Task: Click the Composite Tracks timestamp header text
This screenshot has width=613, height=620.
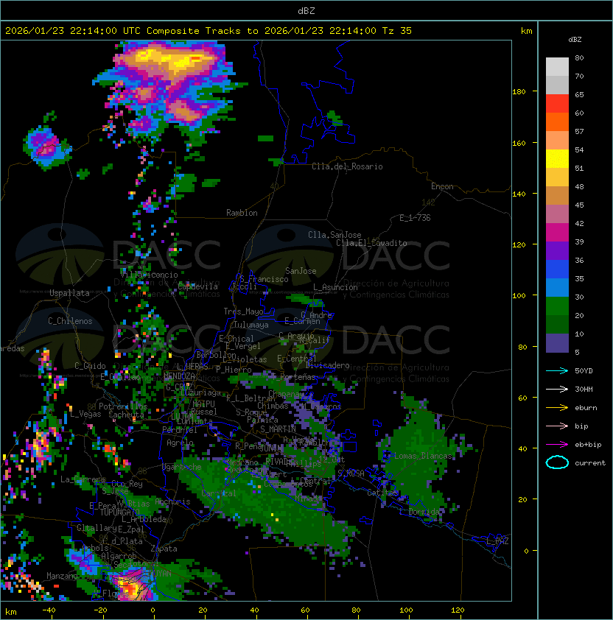Action: tap(209, 31)
